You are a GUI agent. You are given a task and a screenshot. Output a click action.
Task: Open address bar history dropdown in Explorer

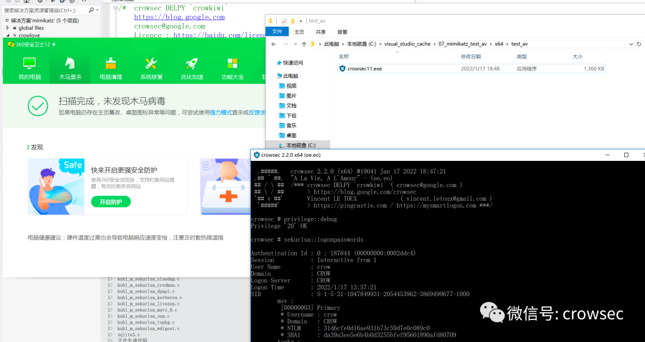631,44
